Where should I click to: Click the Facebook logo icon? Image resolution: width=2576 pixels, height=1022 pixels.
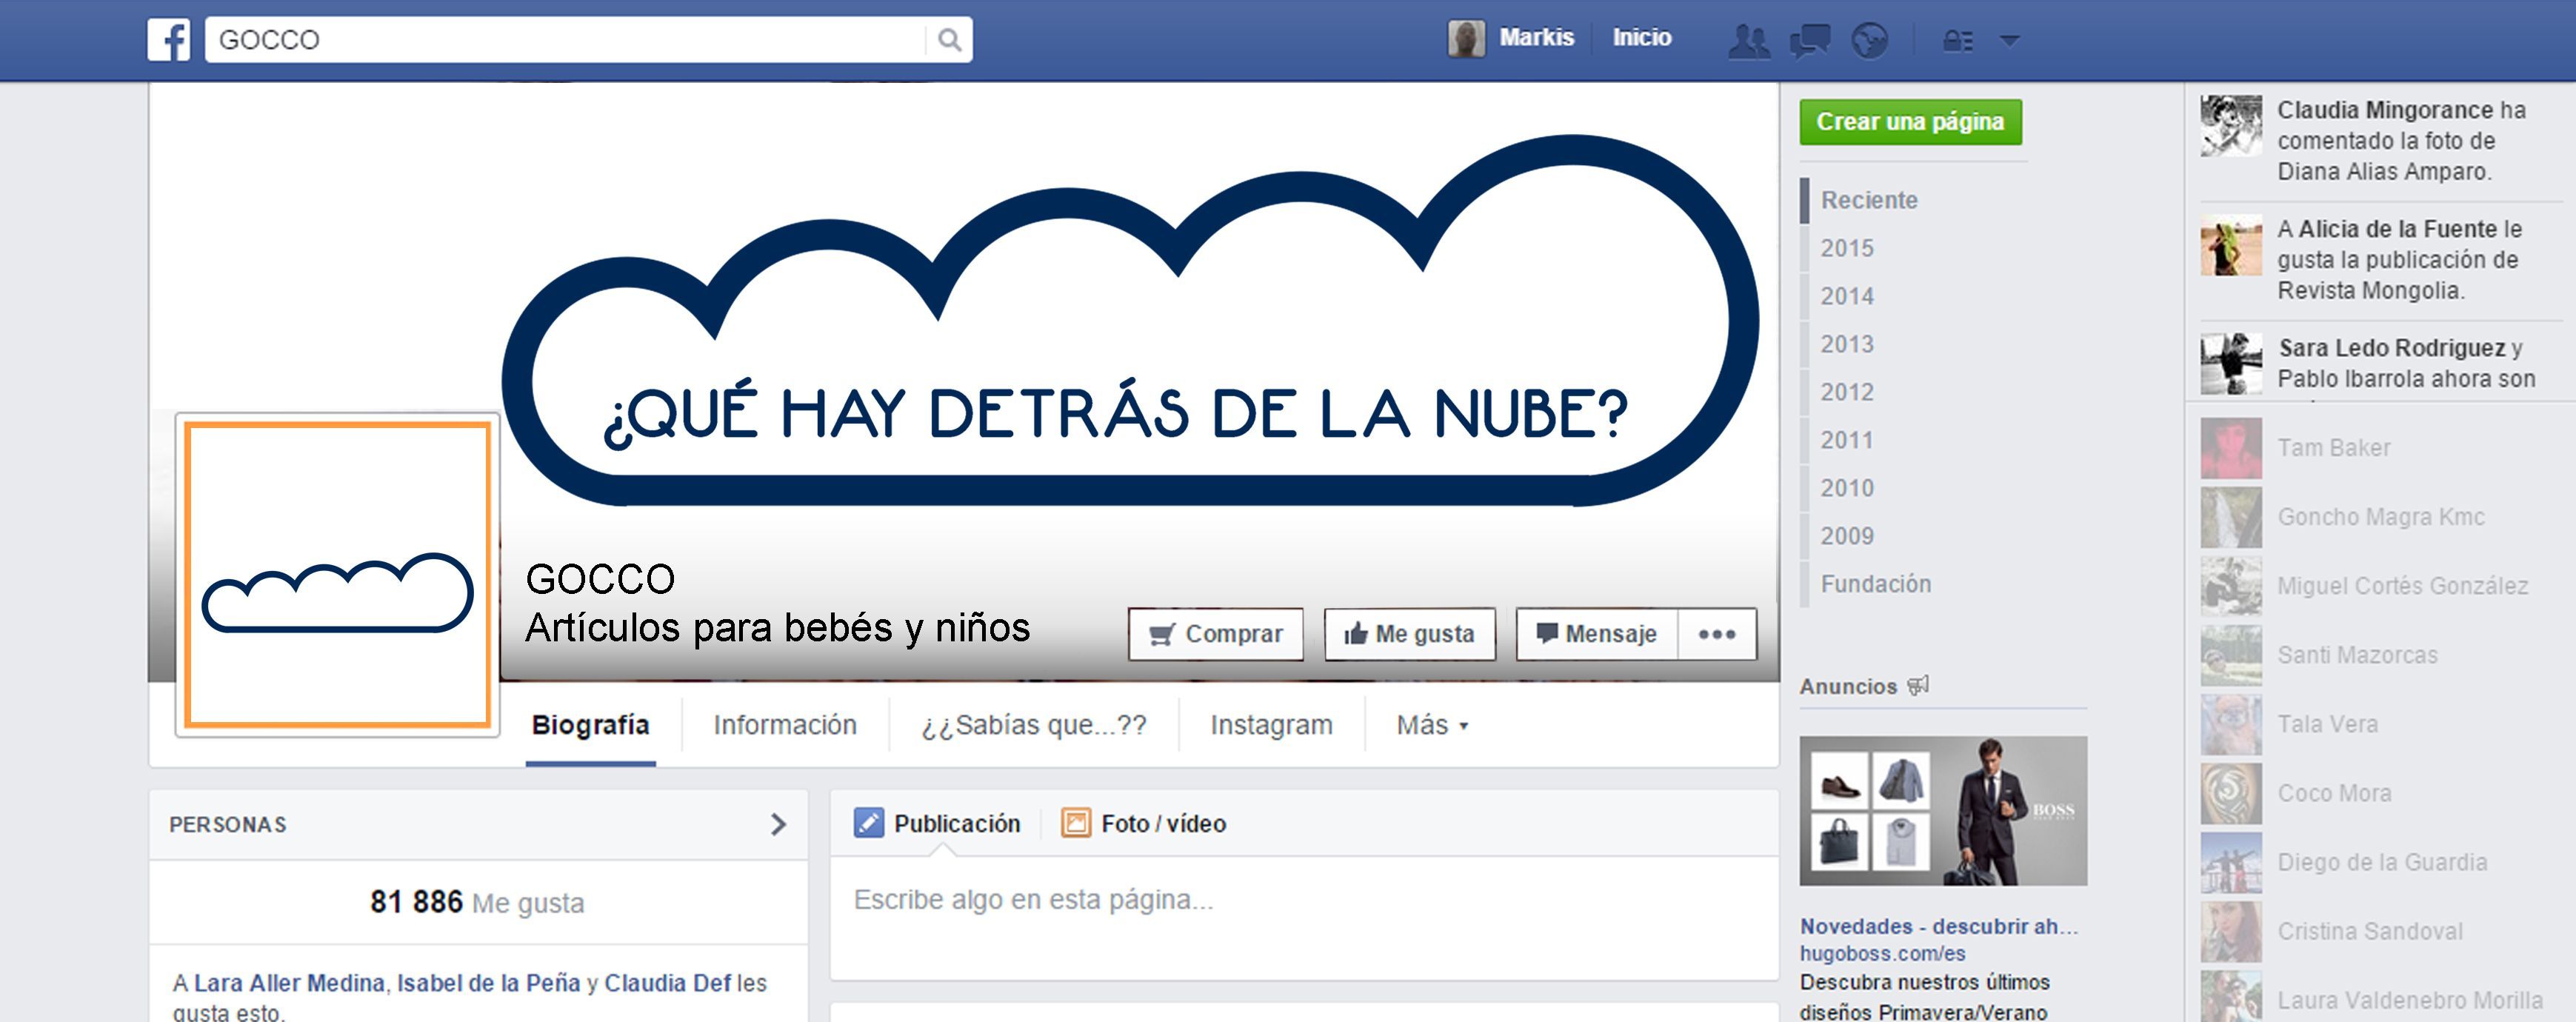tap(169, 40)
